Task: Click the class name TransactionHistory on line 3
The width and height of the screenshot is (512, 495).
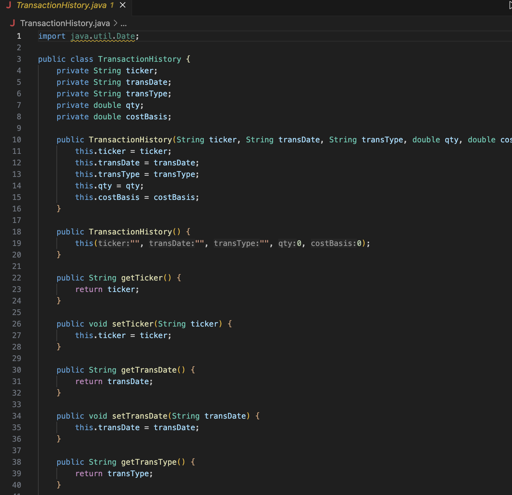Action: click(x=139, y=59)
